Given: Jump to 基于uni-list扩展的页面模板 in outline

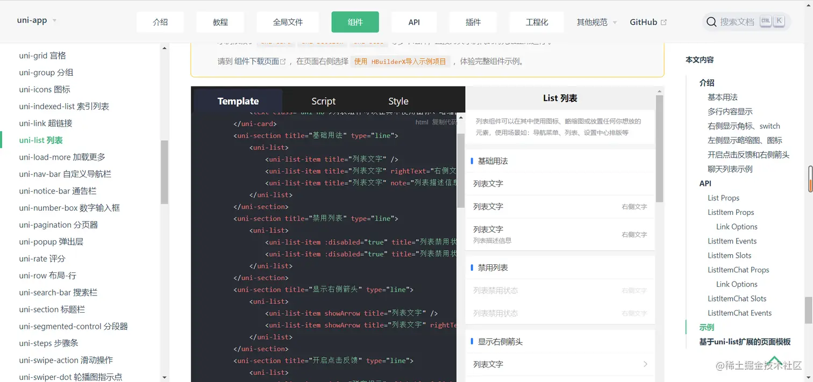Looking at the screenshot, I should click(x=745, y=342).
